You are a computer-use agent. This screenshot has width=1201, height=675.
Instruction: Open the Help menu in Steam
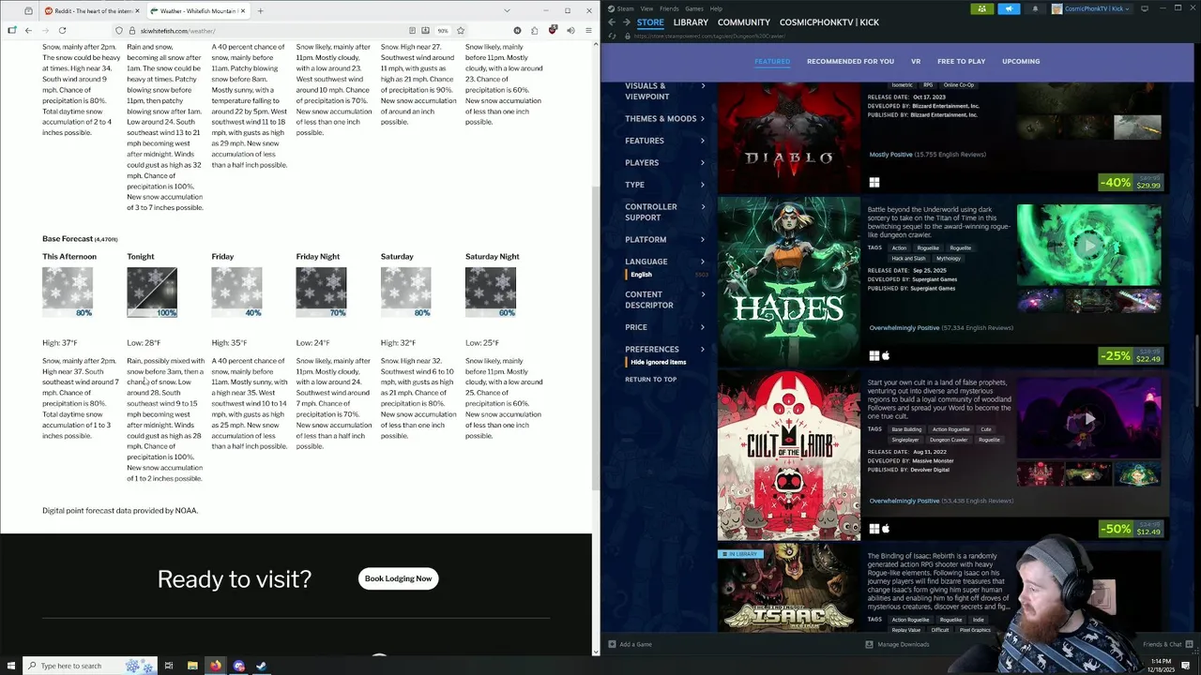716,8
